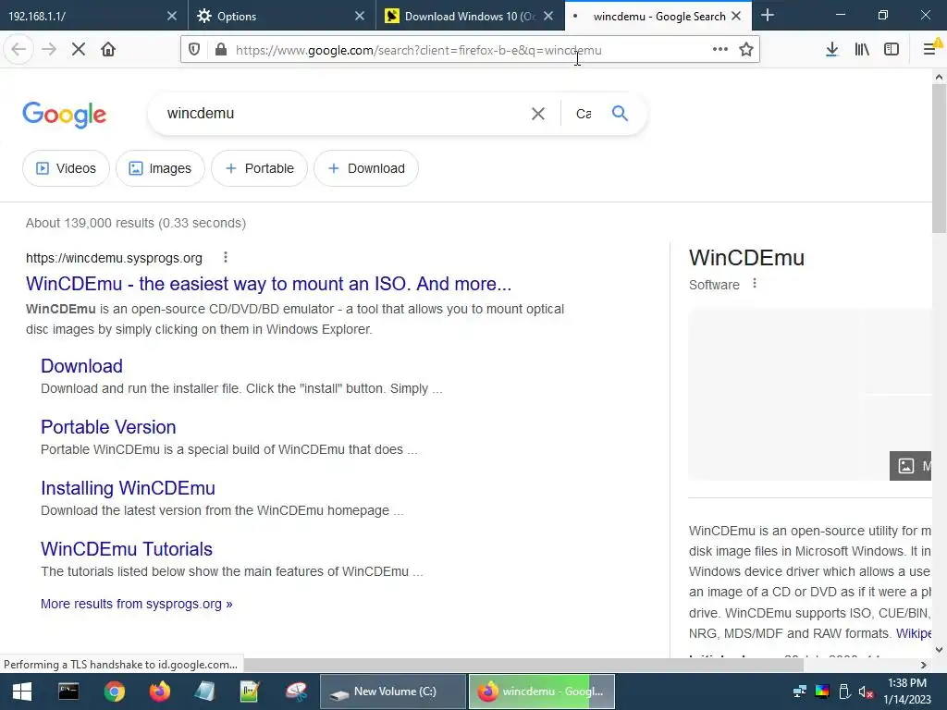This screenshot has width=947, height=710.
Task: Add Portable to the search
Action: (x=259, y=168)
